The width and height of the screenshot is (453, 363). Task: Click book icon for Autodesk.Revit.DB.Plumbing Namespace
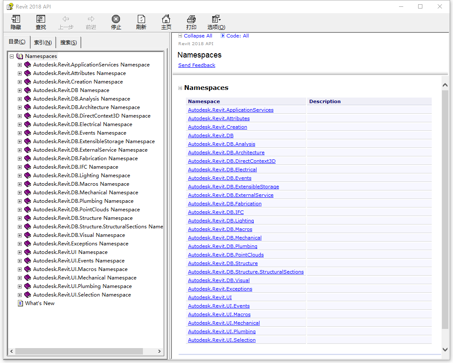tap(28, 201)
